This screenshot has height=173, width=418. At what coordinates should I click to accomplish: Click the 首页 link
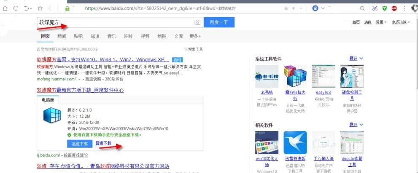coord(356,22)
